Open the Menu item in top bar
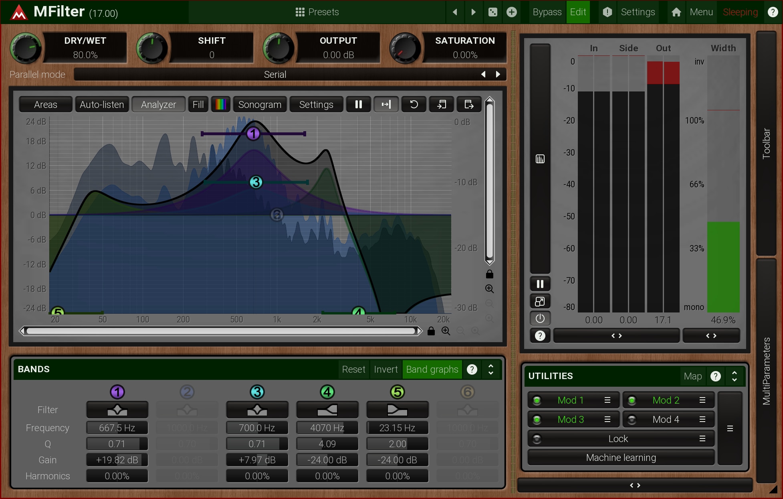Screen dimensions: 783x499 (701, 12)
